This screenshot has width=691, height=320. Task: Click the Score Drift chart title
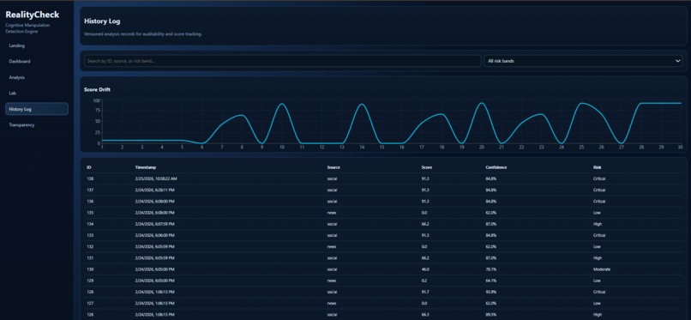[97, 89]
